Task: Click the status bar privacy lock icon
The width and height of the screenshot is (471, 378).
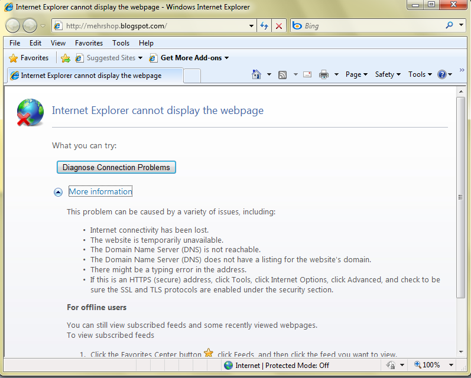Action: point(391,365)
